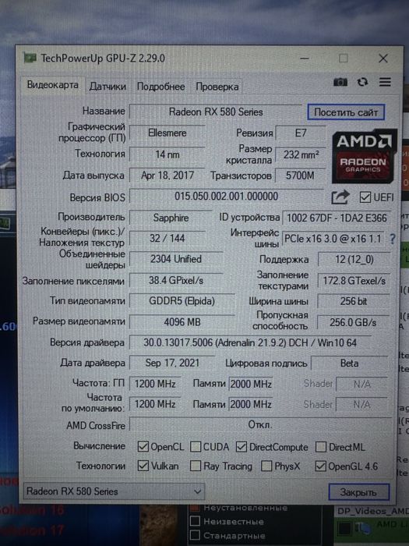Image resolution: width=409 pixels, height=546 pixels.
Task: Click the driver version 30.0.13017.5006 field
Action: pyautogui.click(x=250, y=342)
